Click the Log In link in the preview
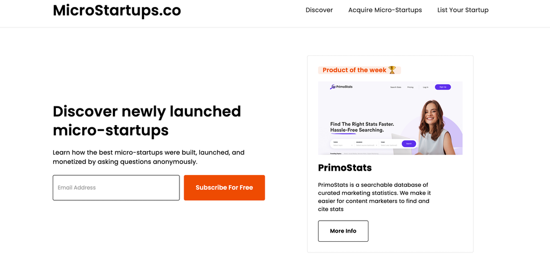Screen dimensions: 550x275 click(x=425, y=87)
